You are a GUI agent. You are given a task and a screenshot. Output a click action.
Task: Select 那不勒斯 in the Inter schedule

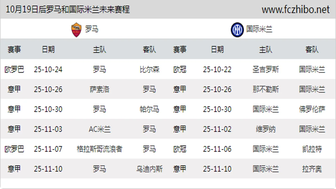(x=266, y=89)
